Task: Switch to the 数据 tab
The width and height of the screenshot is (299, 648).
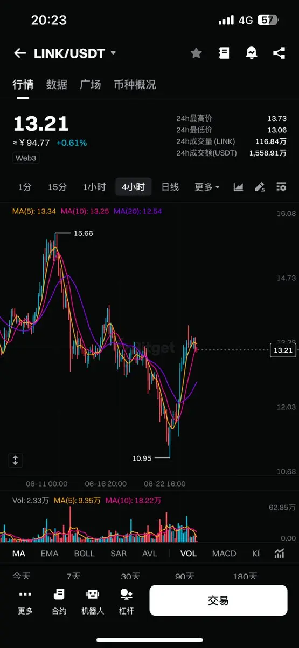Action: click(57, 85)
